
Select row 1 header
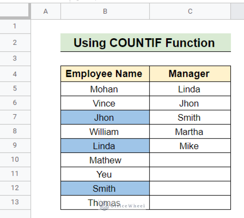(15, 26)
